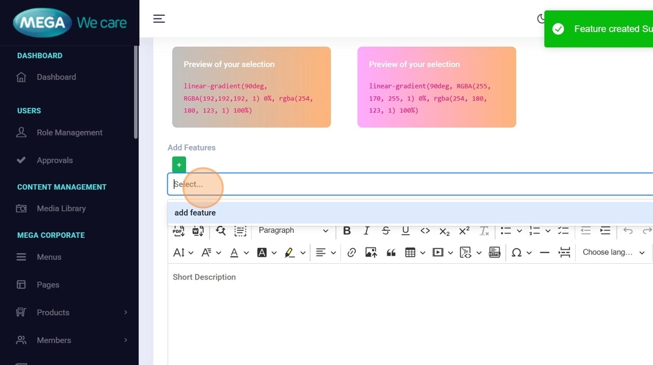Toggle subscript formatting

click(x=444, y=231)
